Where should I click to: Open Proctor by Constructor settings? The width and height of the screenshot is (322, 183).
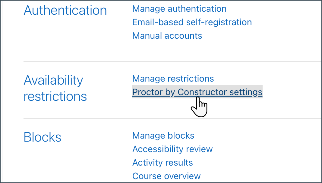(x=197, y=92)
